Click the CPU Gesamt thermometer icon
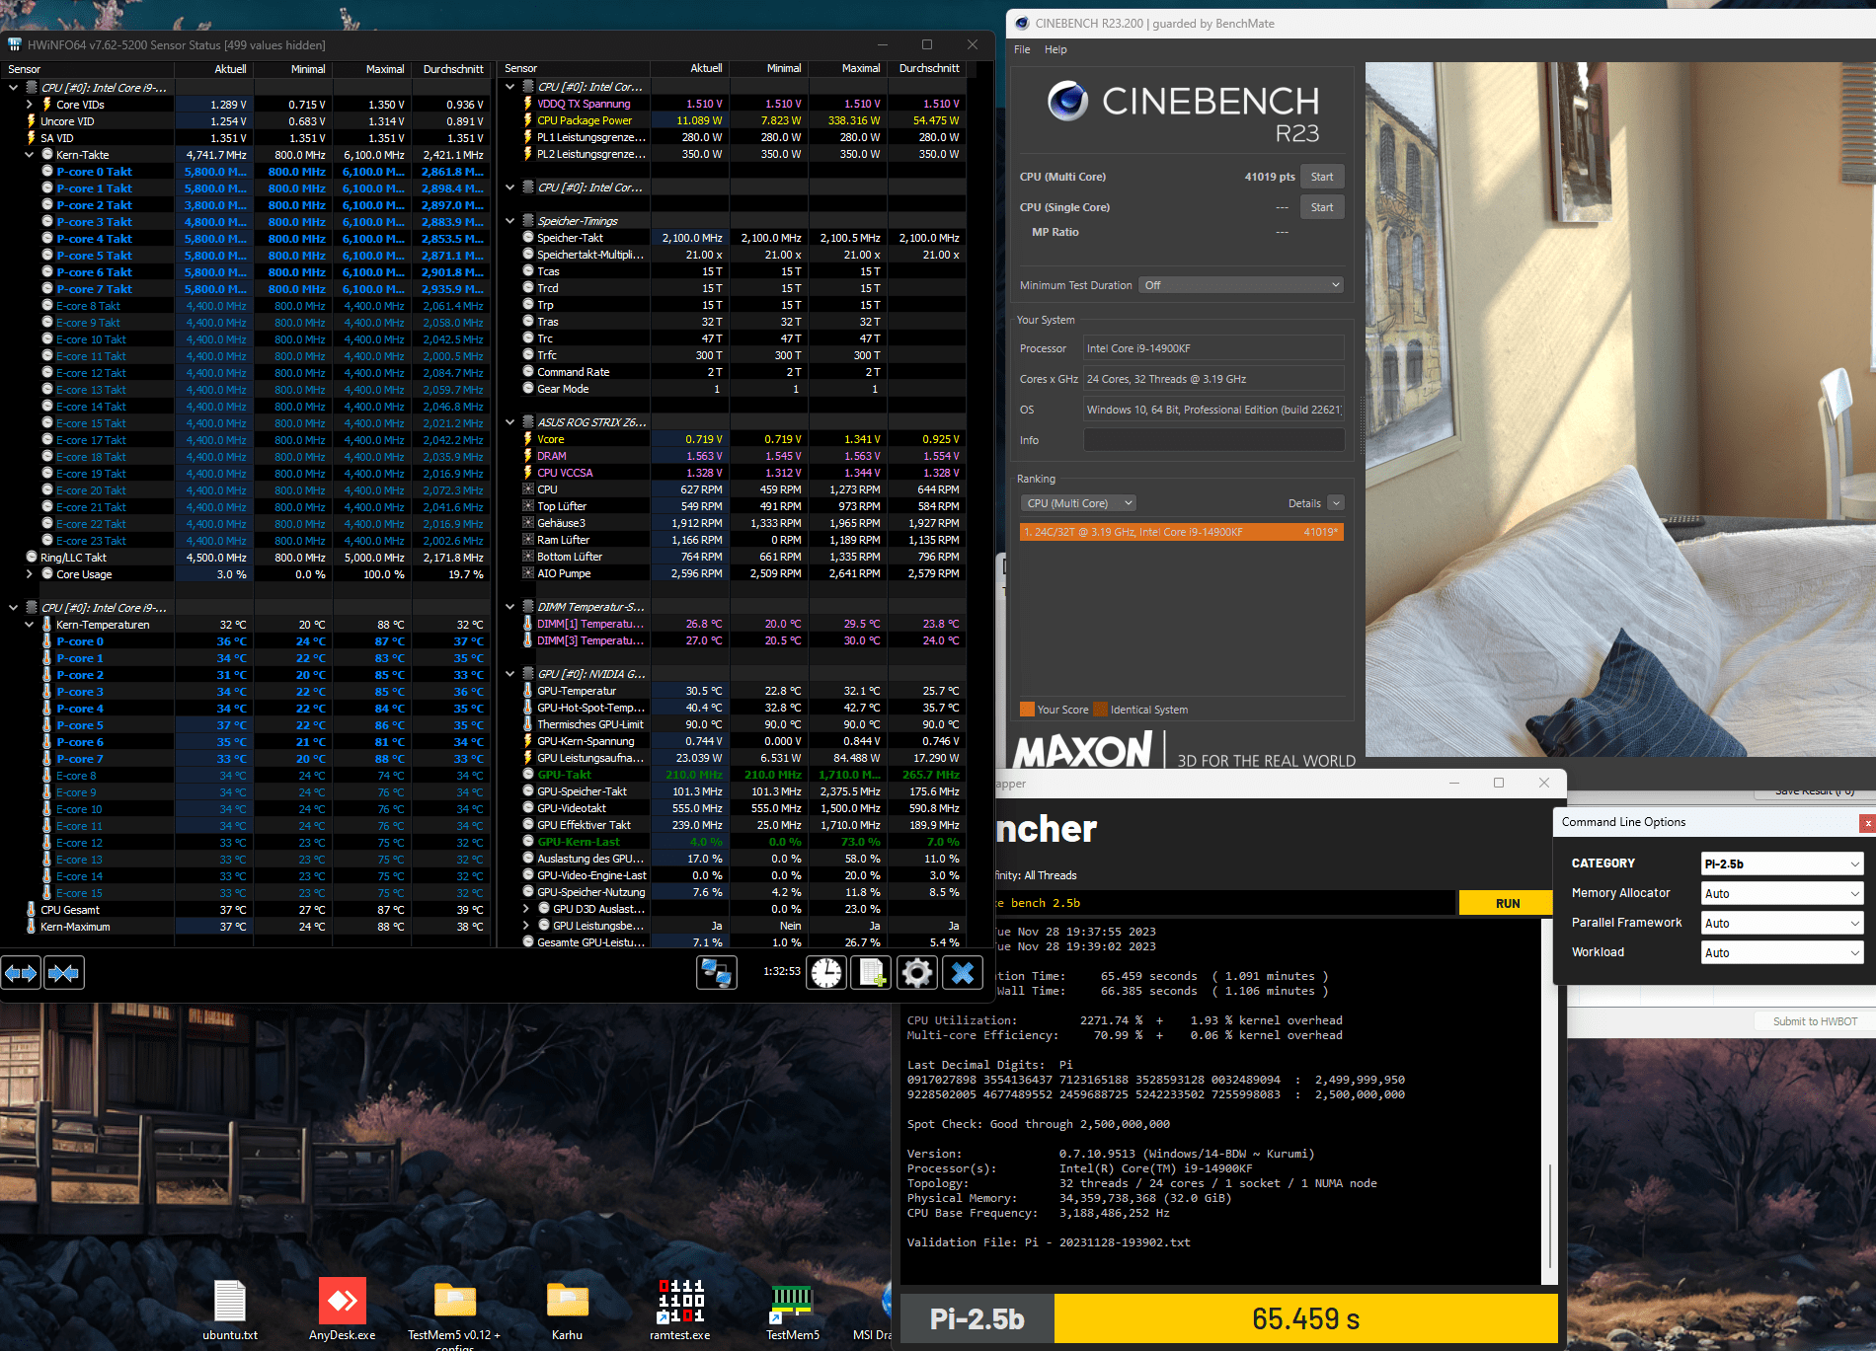The height and width of the screenshot is (1351, 1876). coord(31,910)
